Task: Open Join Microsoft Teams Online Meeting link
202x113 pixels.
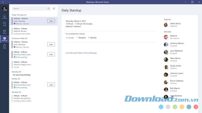Action: pos(81,53)
